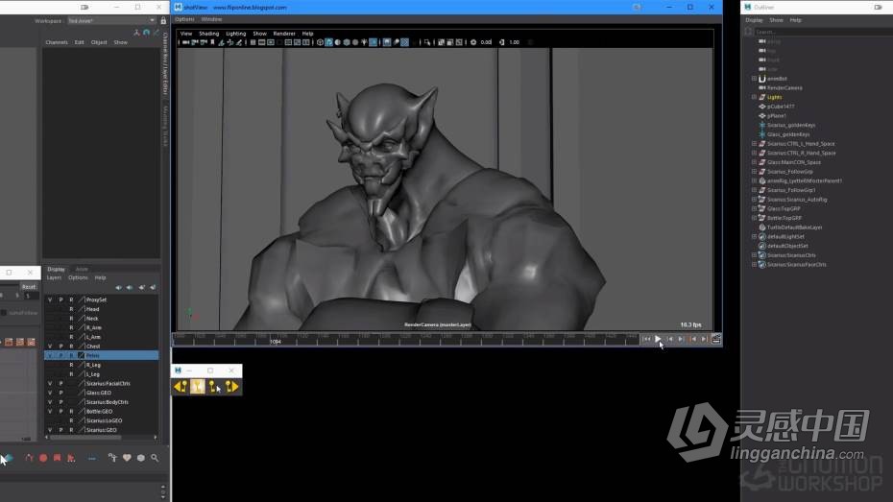893x502 pixels.
Task: Click shotView Window menu
Action: (x=211, y=19)
